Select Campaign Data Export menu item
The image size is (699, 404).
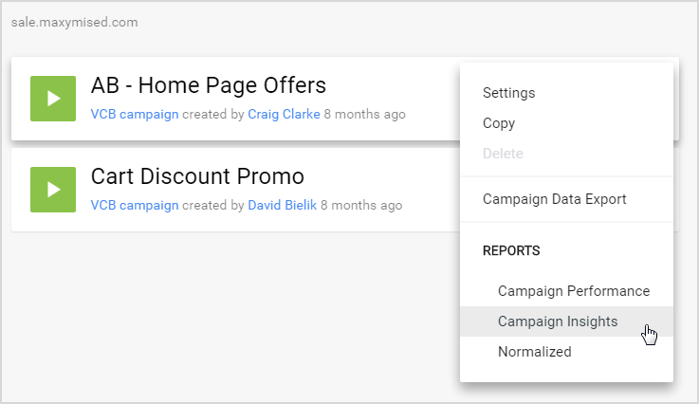coord(554,199)
